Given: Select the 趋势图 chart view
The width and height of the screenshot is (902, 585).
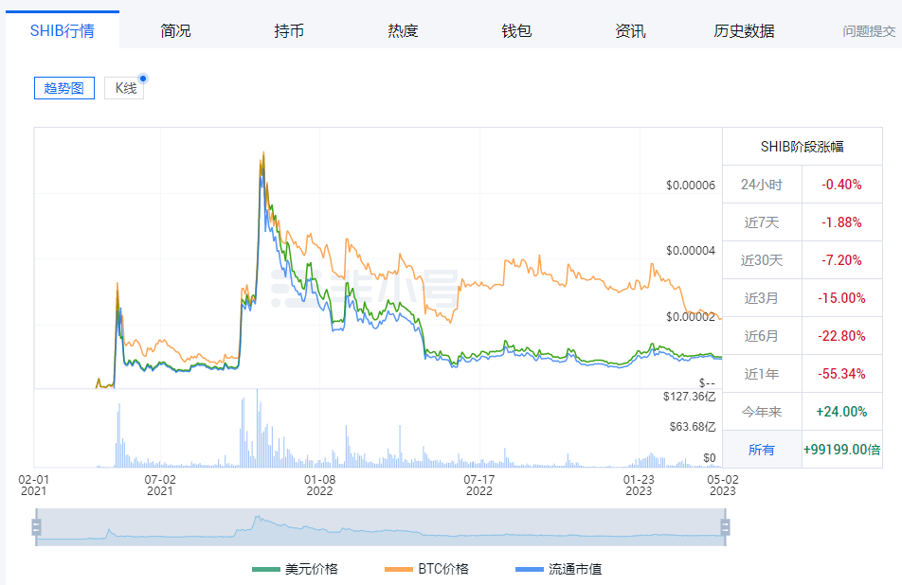Looking at the screenshot, I should coord(63,88).
